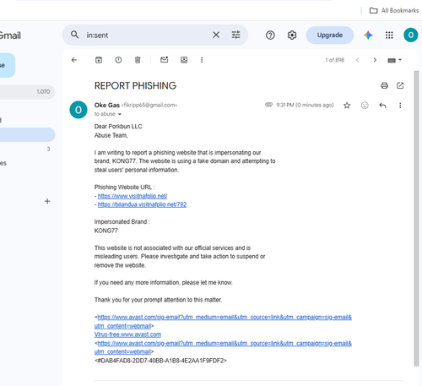The image size is (422, 386).
Task: Click the sender avatar of Oke Gas
Action: (x=78, y=110)
